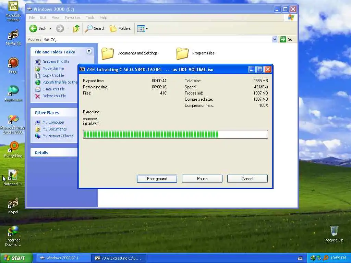This screenshot has height=263, width=351.
Task: Open the Views button in toolbar
Action: pos(141,28)
